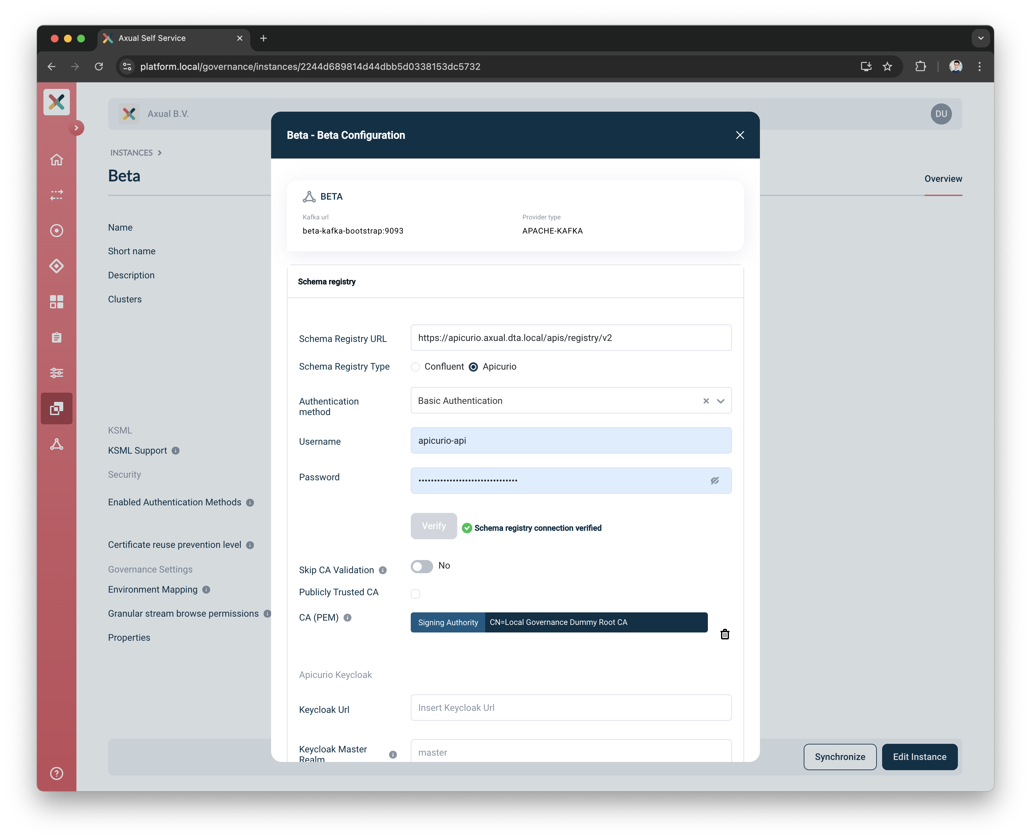Click install app icon in address bar
The height and width of the screenshot is (840, 1031).
[866, 66]
